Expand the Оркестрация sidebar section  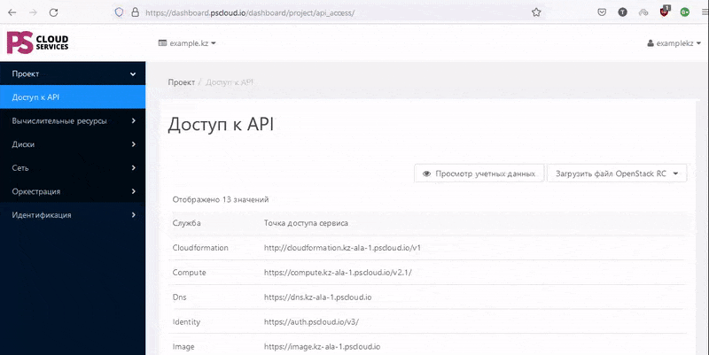pyautogui.click(x=73, y=191)
